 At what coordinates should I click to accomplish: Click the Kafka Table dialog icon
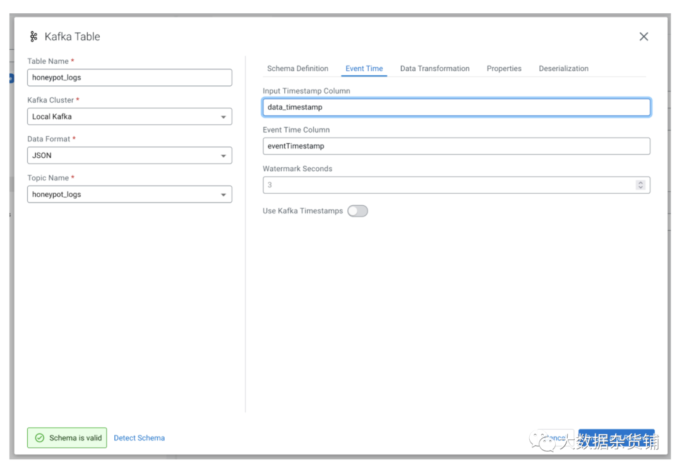tap(33, 36)
